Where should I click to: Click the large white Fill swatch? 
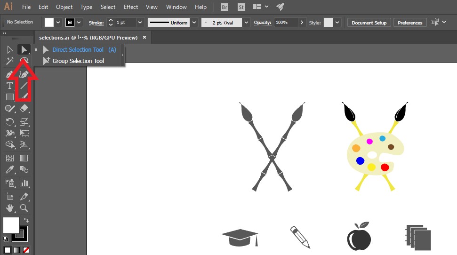click(11, 225)
